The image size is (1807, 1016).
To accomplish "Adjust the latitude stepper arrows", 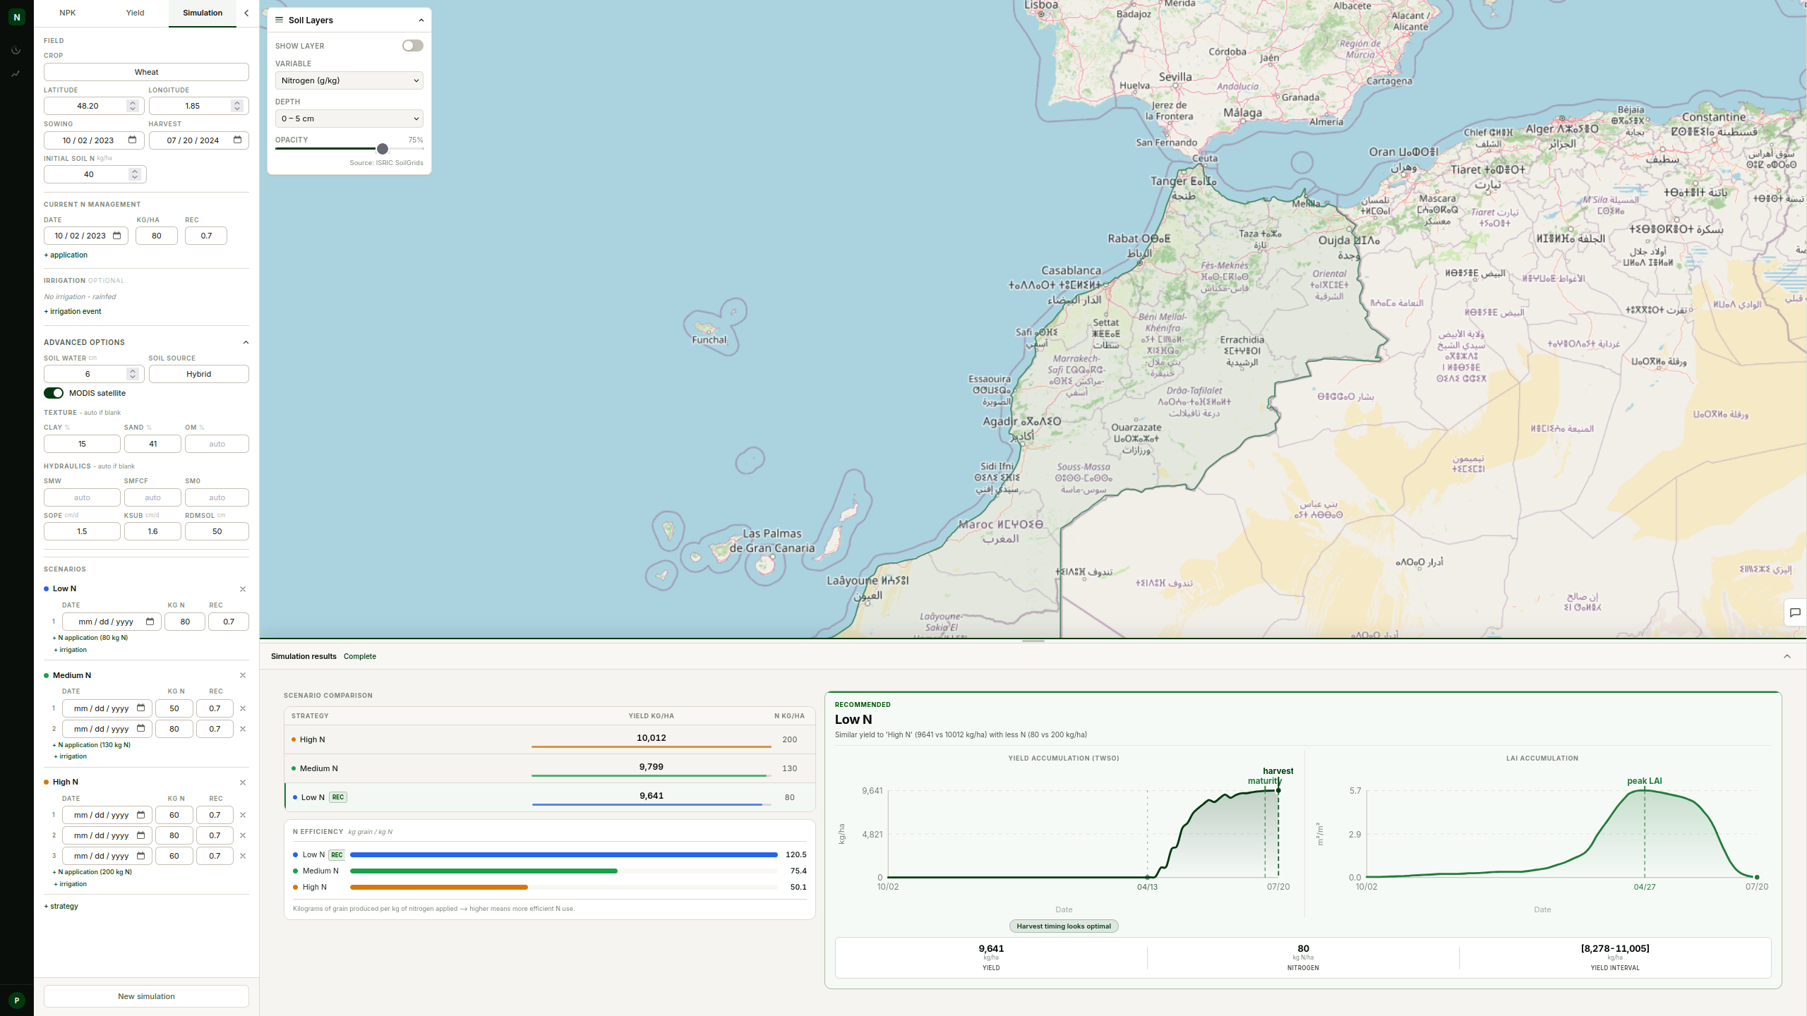I will click(133, 106).
